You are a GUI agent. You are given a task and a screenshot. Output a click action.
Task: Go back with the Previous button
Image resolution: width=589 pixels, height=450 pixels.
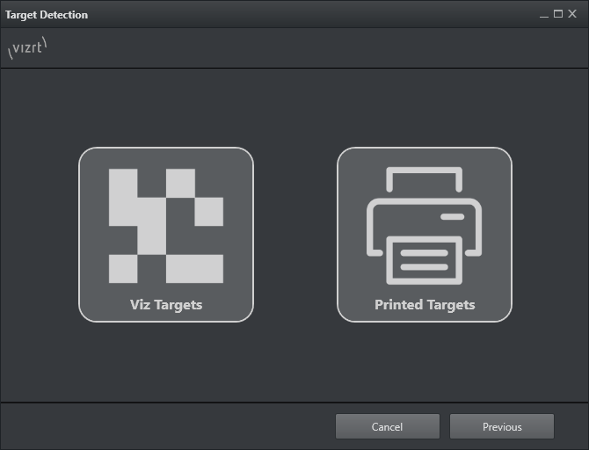coord(502,427)
